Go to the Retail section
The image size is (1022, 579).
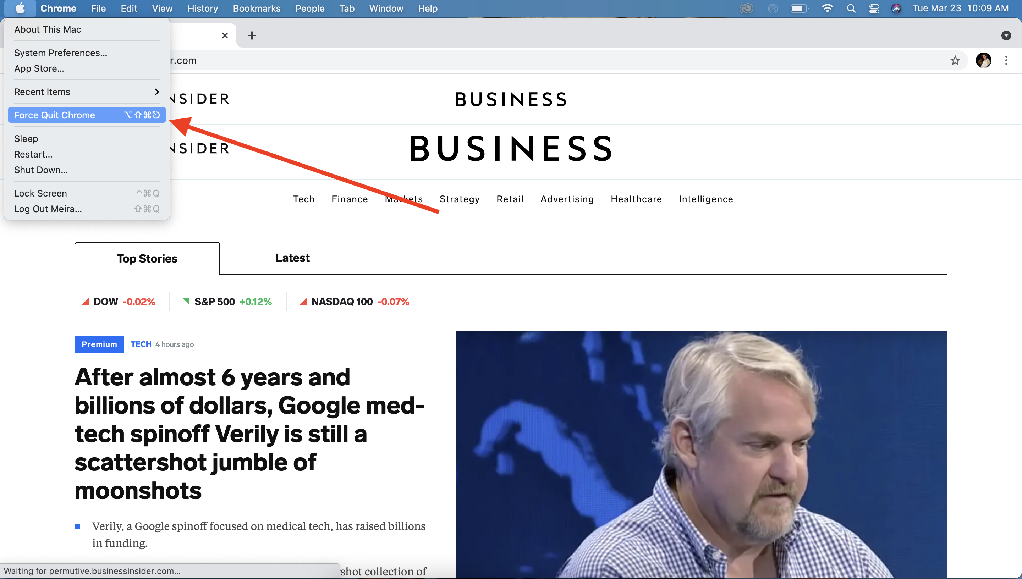click(x=510, y=199)
